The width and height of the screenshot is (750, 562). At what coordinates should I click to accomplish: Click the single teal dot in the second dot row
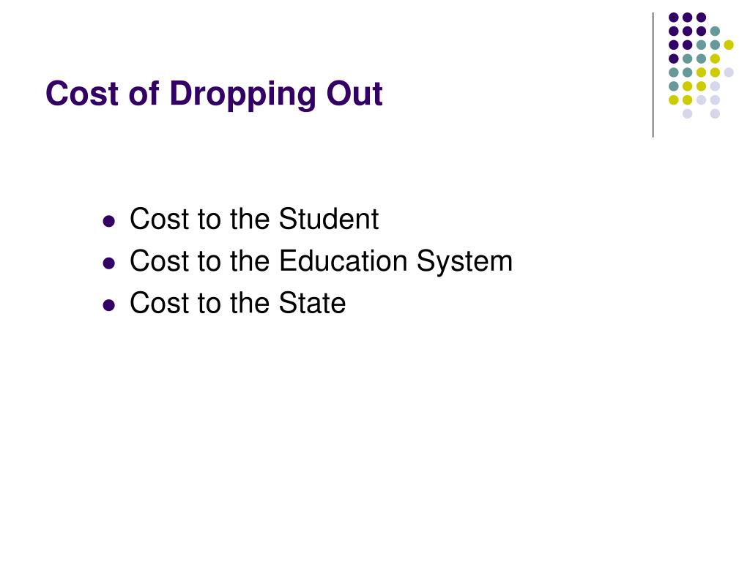715,31
